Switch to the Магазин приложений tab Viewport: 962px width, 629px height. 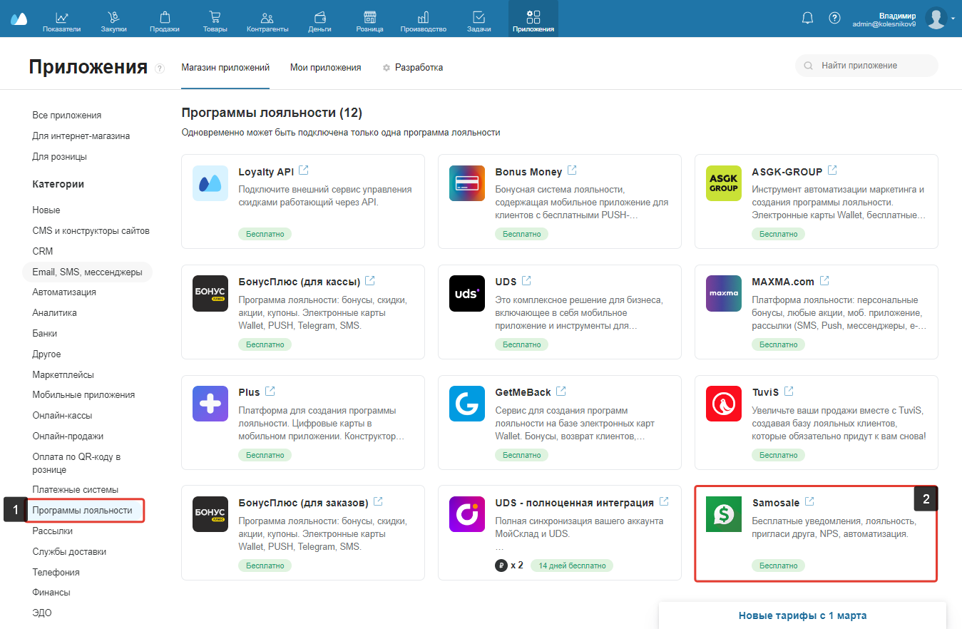pyautogui.click(x=225, y=67)
